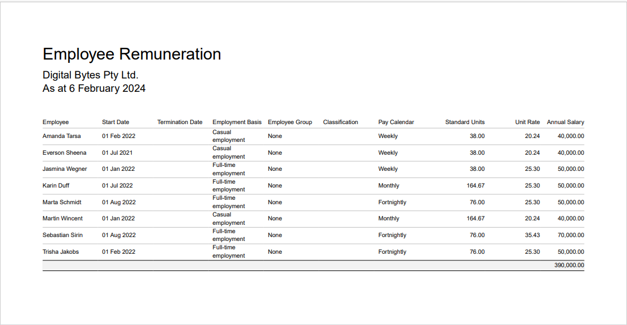Click the Employee Remuneration report title
Viewport: 627px width, 325px height.
tap(132, 54)
